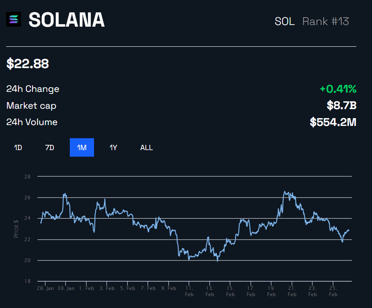
Task: Click the +0.41% 24h change value
Action: [338, 89]
